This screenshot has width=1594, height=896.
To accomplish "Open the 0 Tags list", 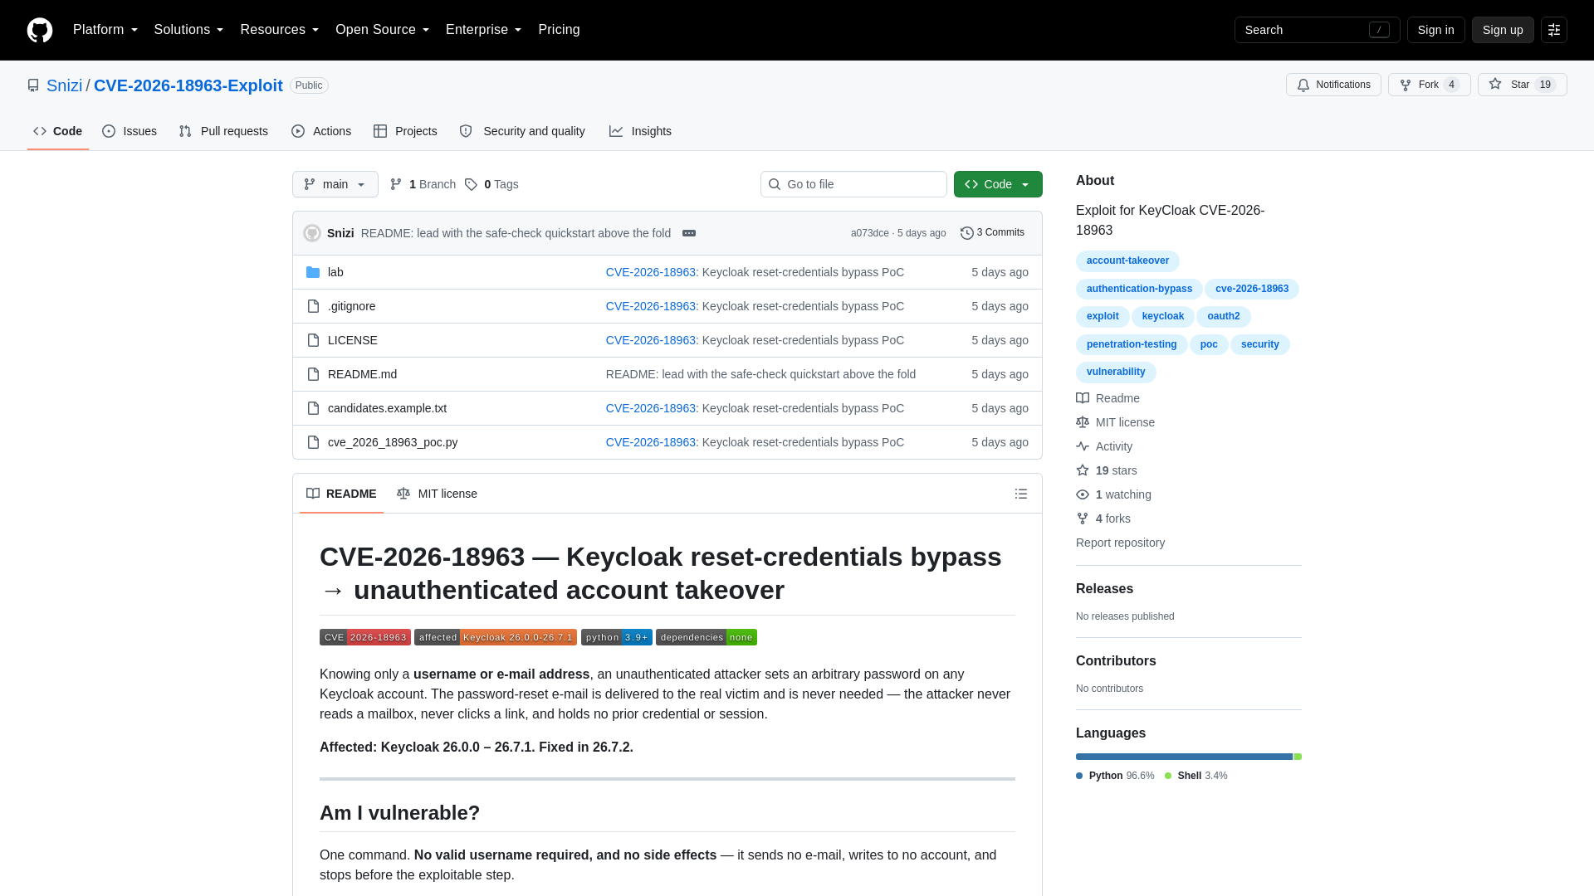I will [x=491, y=184].
